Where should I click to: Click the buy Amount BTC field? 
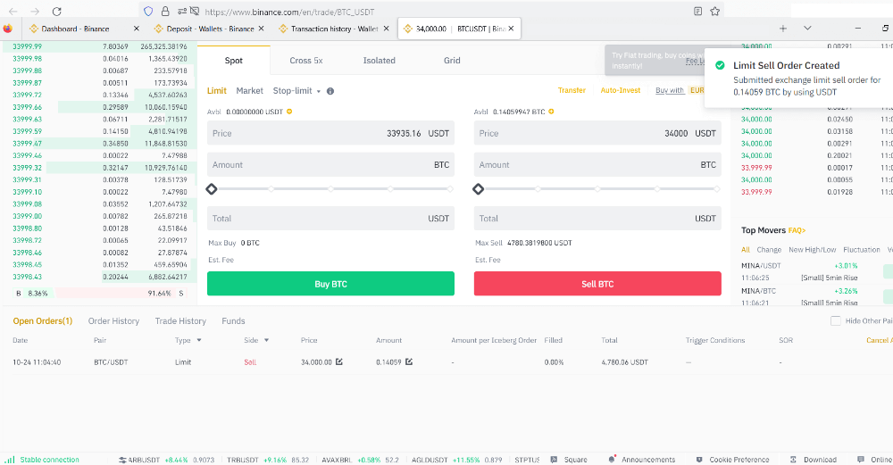331,164
